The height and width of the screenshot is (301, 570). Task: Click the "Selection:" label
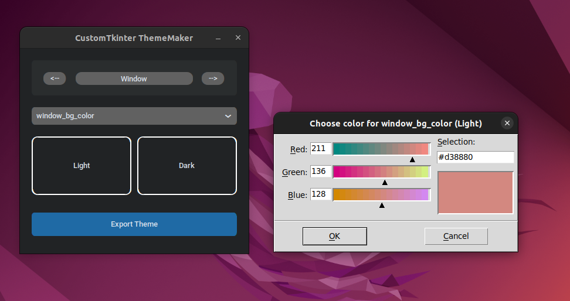(456, 142)
